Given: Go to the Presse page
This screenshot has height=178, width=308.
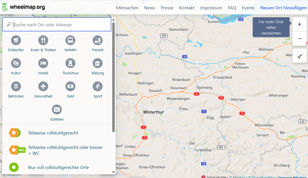Looking at the screenshot, I should 167,8.
